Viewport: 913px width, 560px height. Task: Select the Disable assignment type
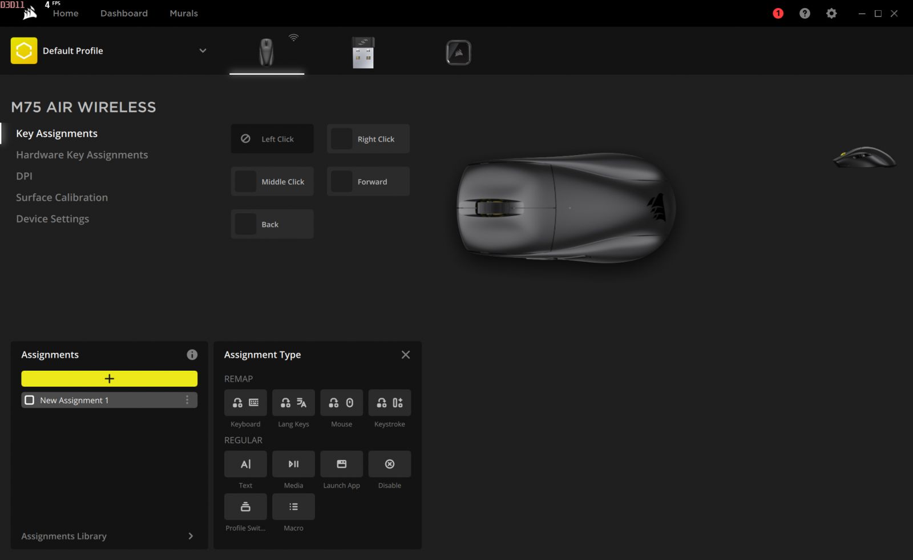click(x=389, y=464)
